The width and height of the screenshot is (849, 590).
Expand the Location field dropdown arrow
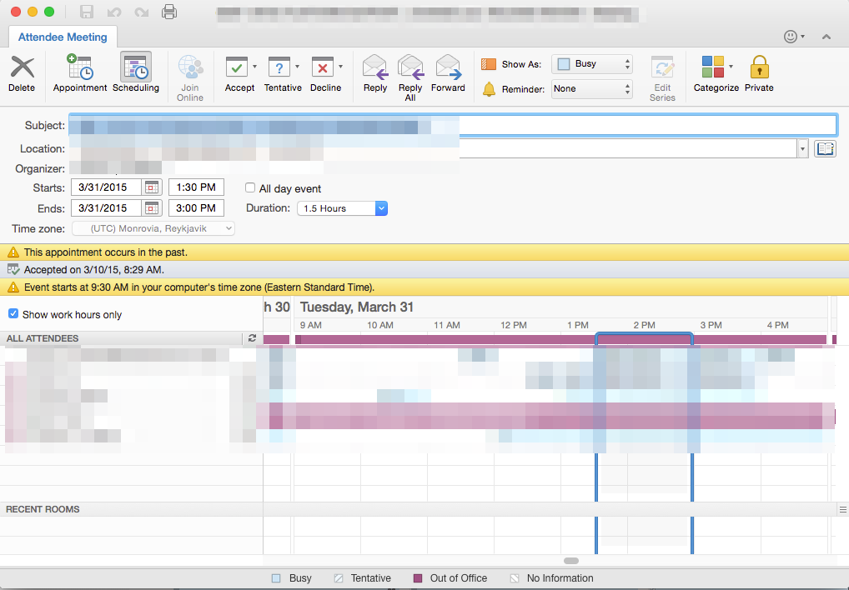[x=802, y=148]
